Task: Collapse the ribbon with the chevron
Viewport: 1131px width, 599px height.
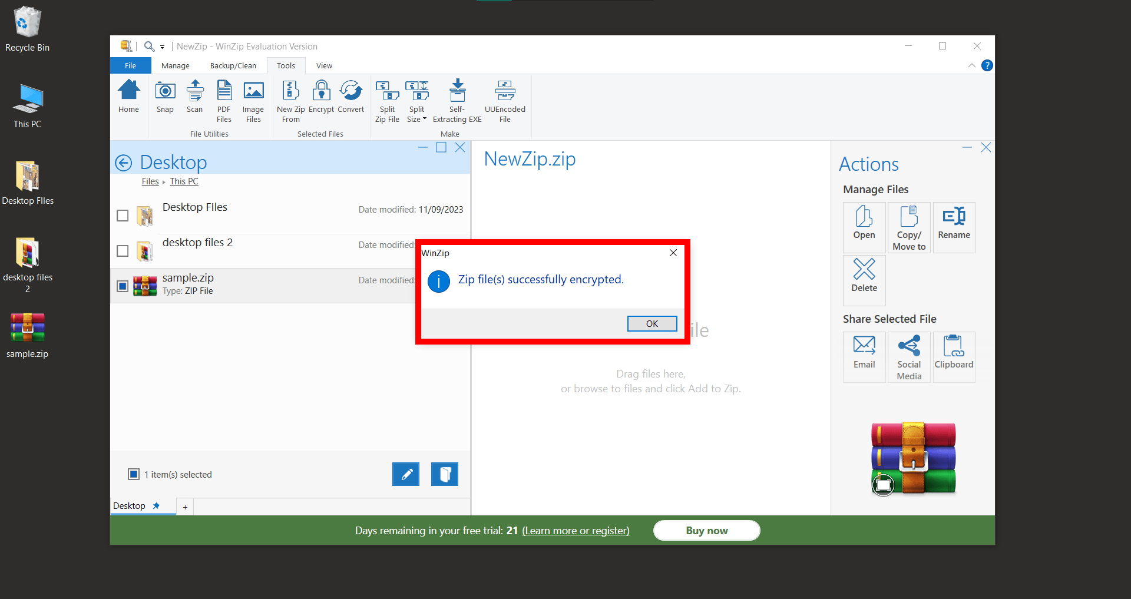Action: [x=971, y=65]
